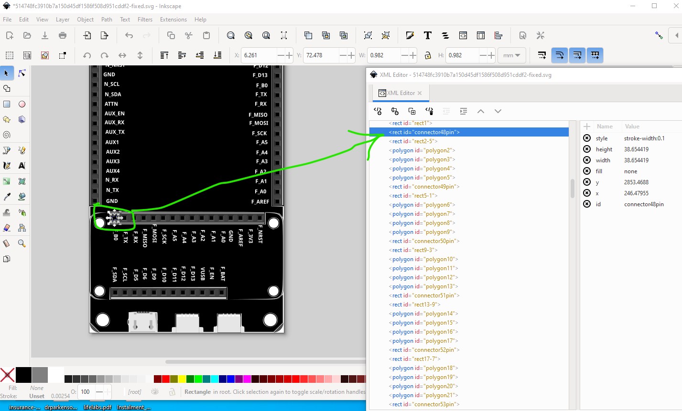
Task: Open the Filters menu
Action: pyautogui.click(x=145, y=20)
